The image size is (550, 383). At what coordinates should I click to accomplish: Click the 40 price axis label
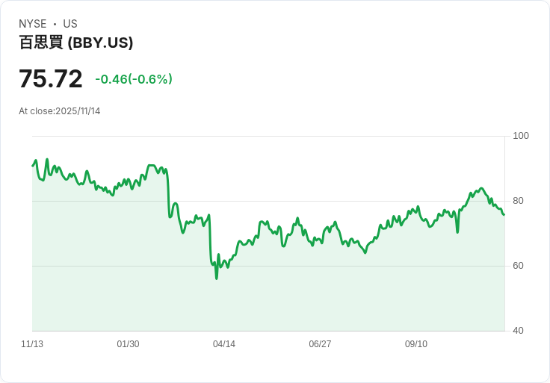(519, 331)
